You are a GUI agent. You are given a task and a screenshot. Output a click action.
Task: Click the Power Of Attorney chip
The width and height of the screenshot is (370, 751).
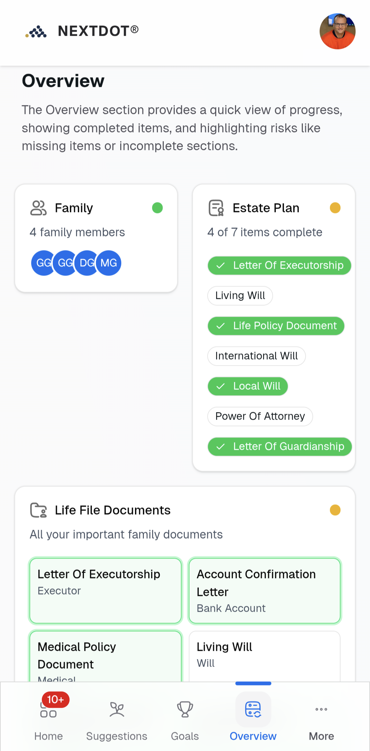260,416
